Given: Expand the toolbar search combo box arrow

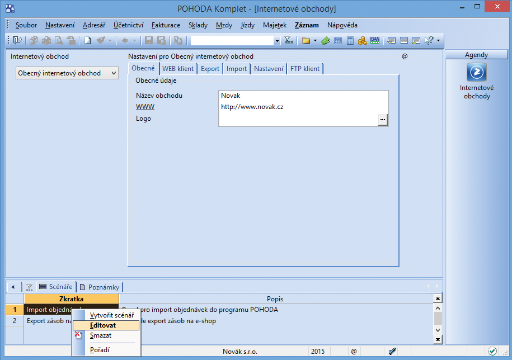Looking at the screenshot, I should tap(277, 41).
